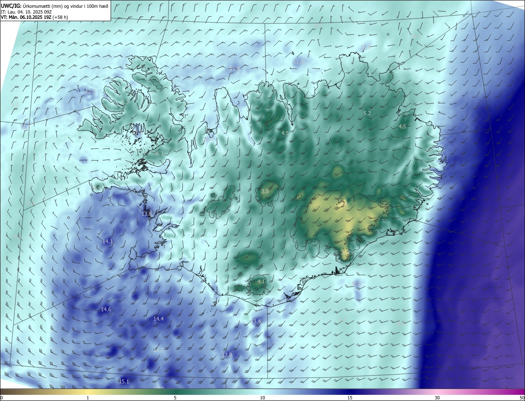
Task: Click the 'UWC/IG: Úrkomumætti (mm)' title line
Action: pos(55,6)
